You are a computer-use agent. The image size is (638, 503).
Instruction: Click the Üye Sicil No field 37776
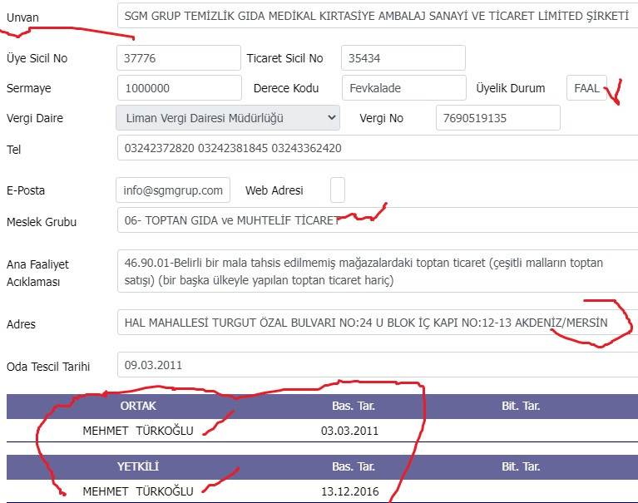179,57
